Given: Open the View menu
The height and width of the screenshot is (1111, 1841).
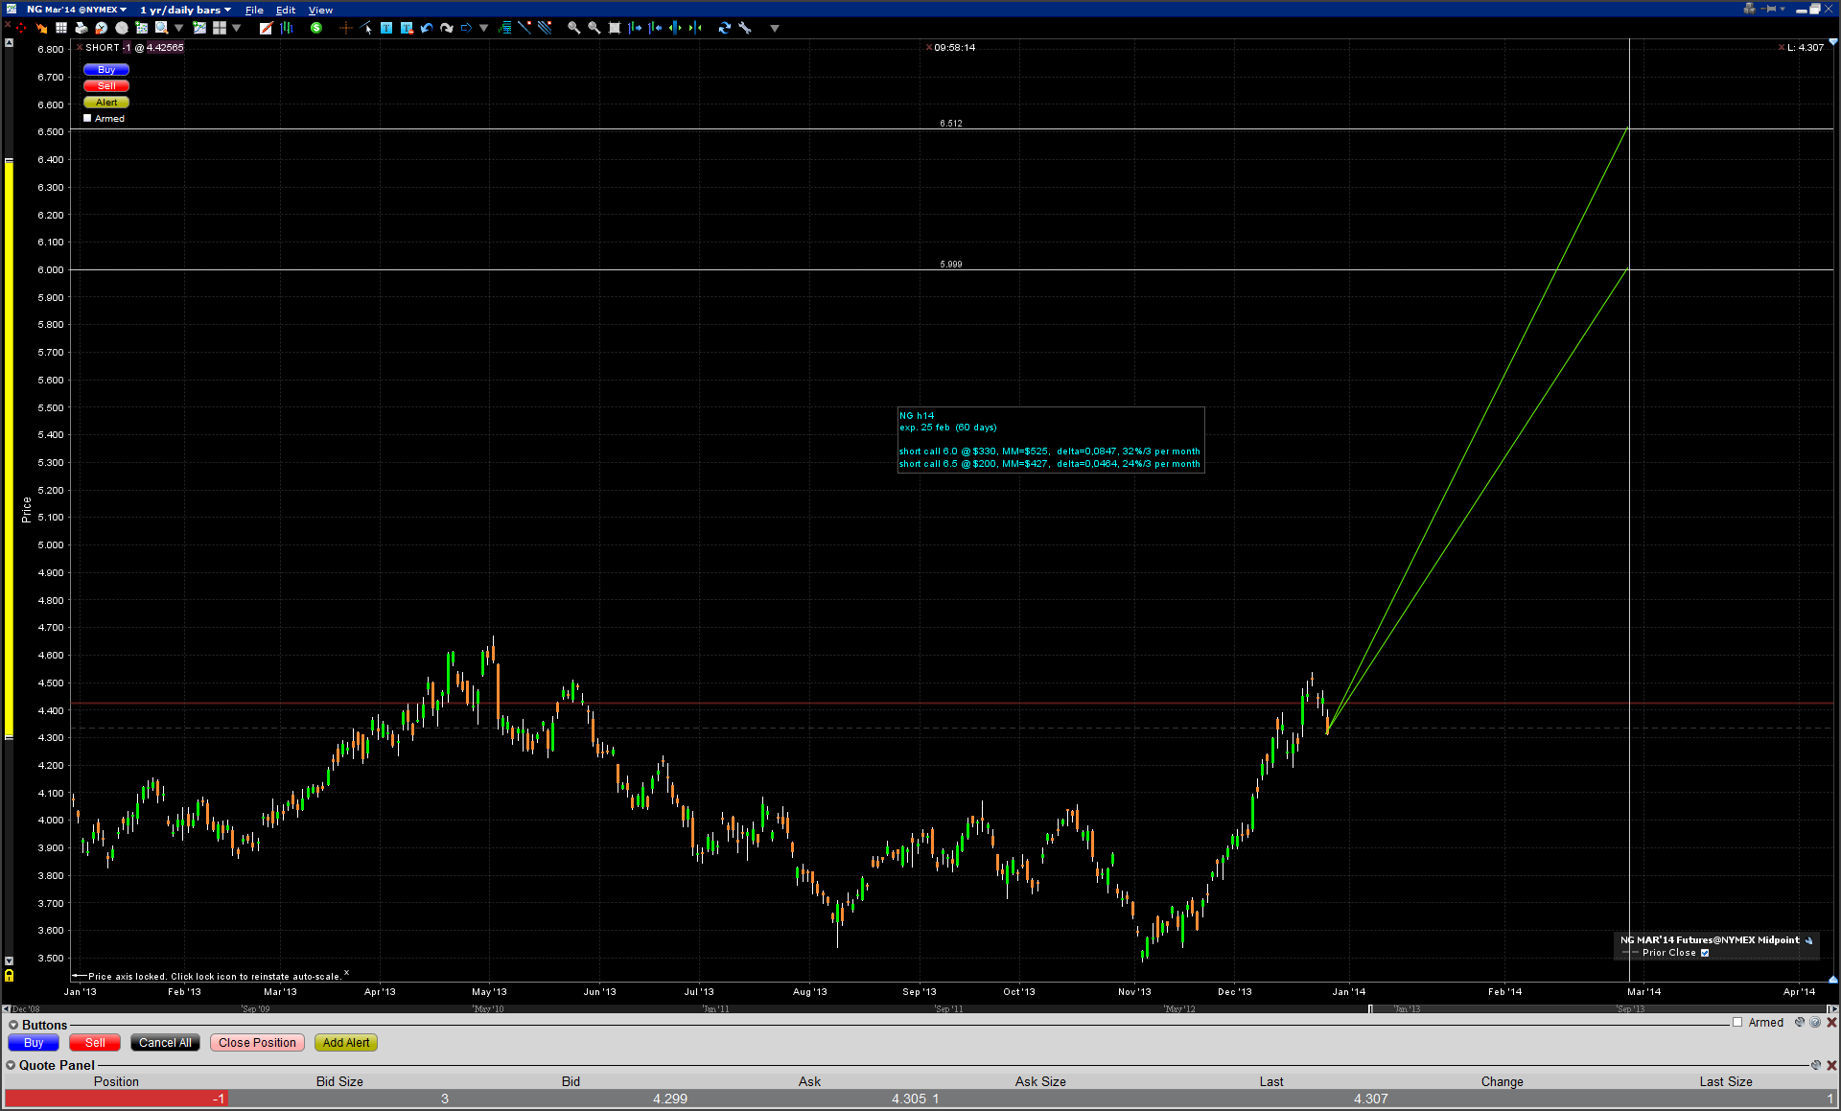Looking at the screenshot, I should (320, 10).
